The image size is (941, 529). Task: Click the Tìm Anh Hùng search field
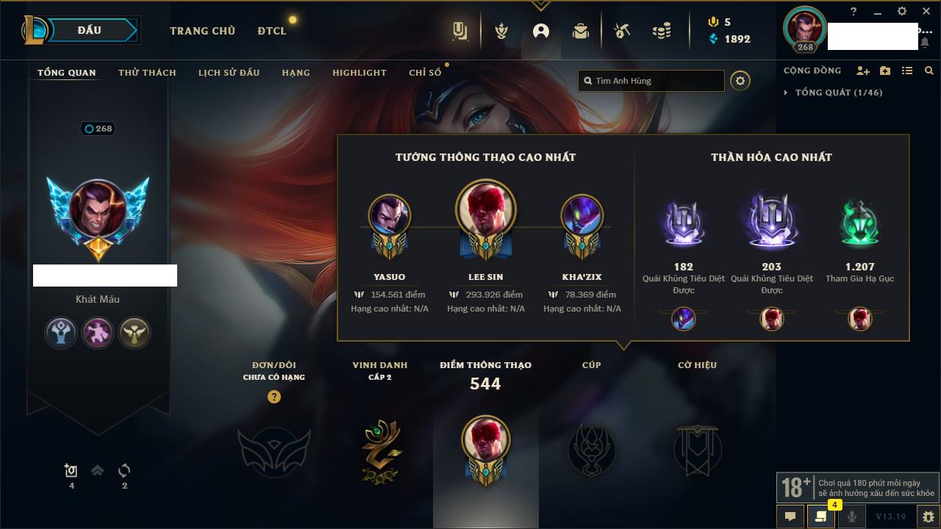(x=651, y=81)
